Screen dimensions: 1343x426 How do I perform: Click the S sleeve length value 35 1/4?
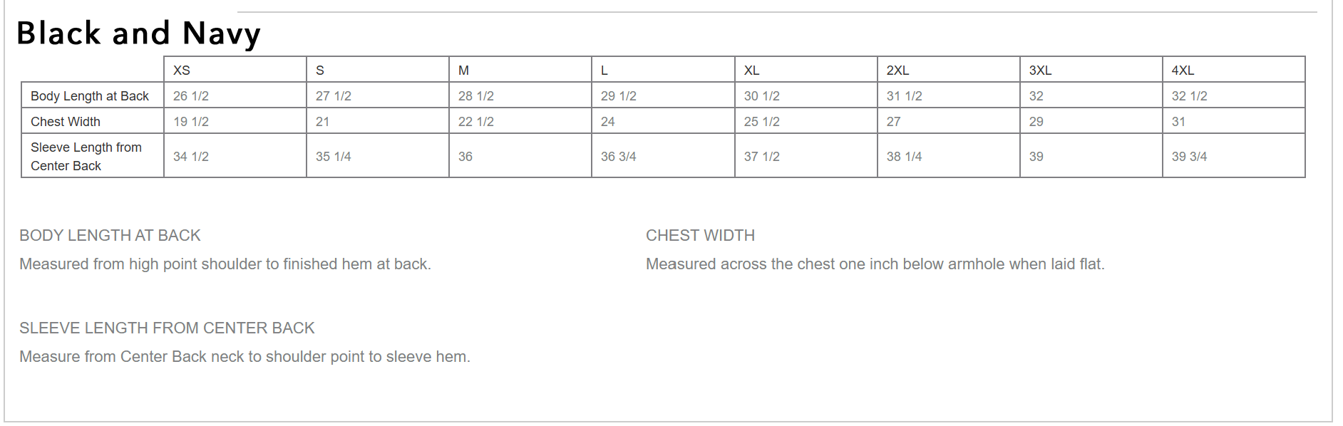point(334,157)
